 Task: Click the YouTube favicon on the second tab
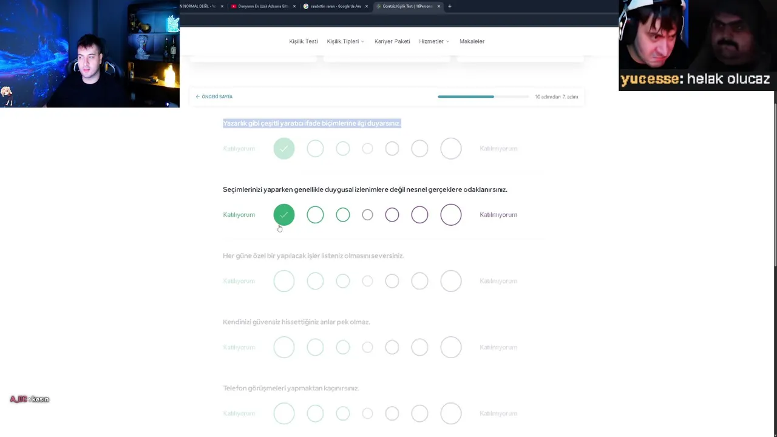click(234, 6)
